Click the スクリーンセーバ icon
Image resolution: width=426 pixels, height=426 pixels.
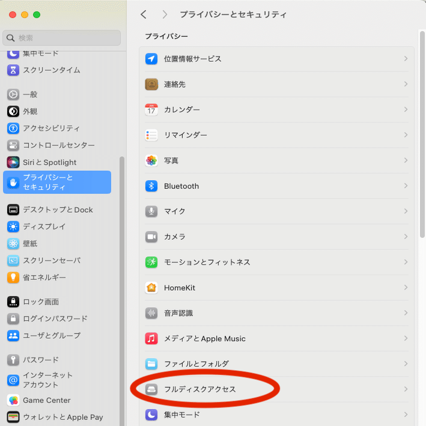13,261
